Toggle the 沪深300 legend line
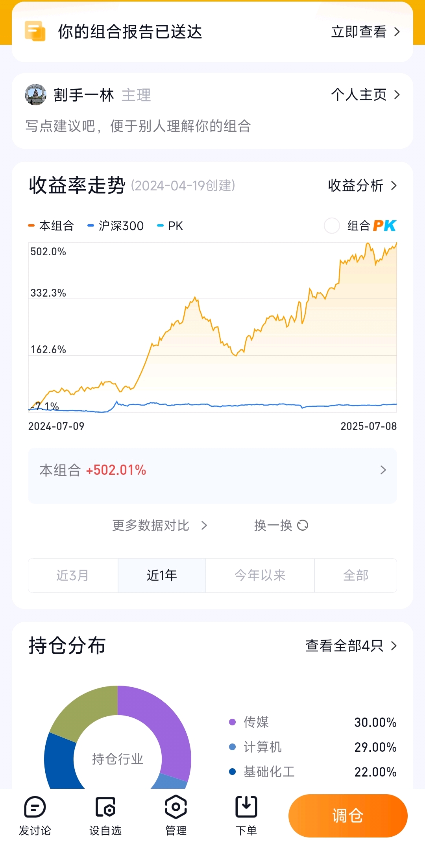This screenshot has width=425, height=843. (x=115, y=226)
